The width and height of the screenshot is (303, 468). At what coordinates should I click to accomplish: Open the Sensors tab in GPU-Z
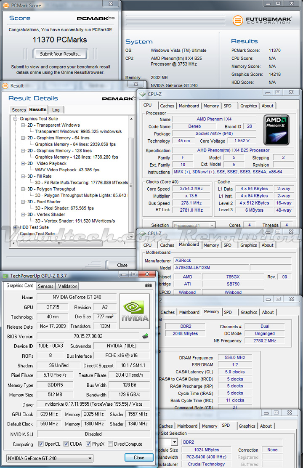(45, 286)
